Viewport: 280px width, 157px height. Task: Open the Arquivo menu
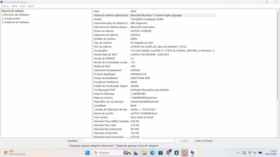(5, 6)
